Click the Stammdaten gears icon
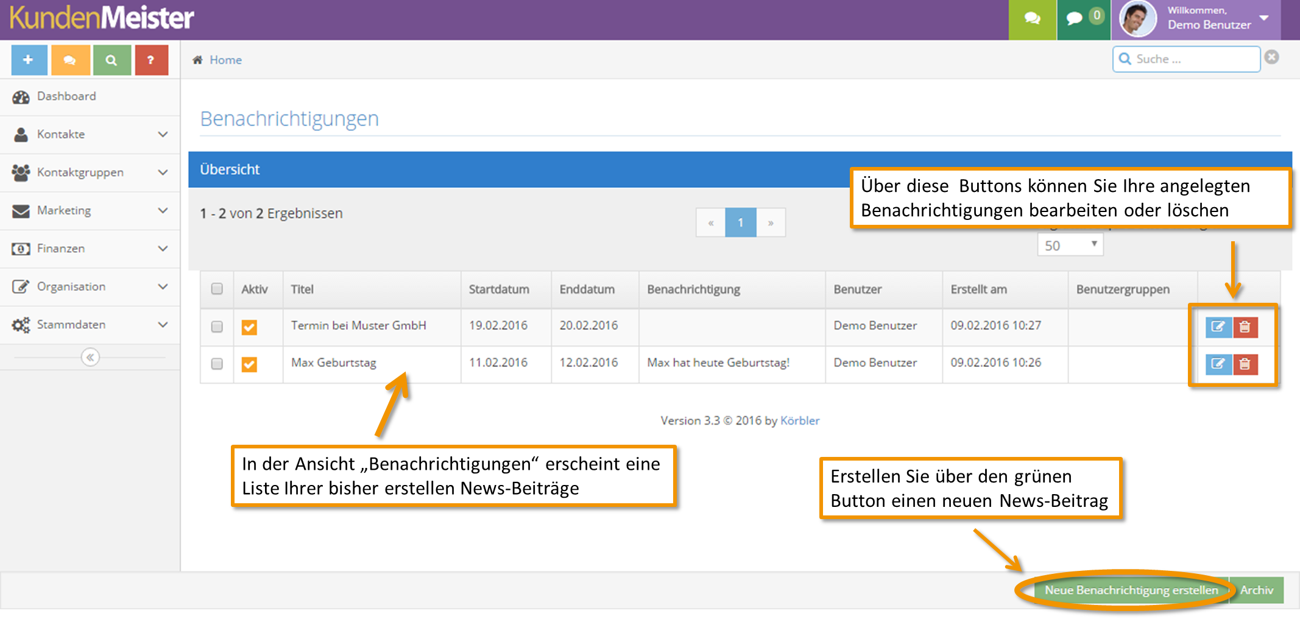This screenshot has height=619, width=1300. coord(21,325)
